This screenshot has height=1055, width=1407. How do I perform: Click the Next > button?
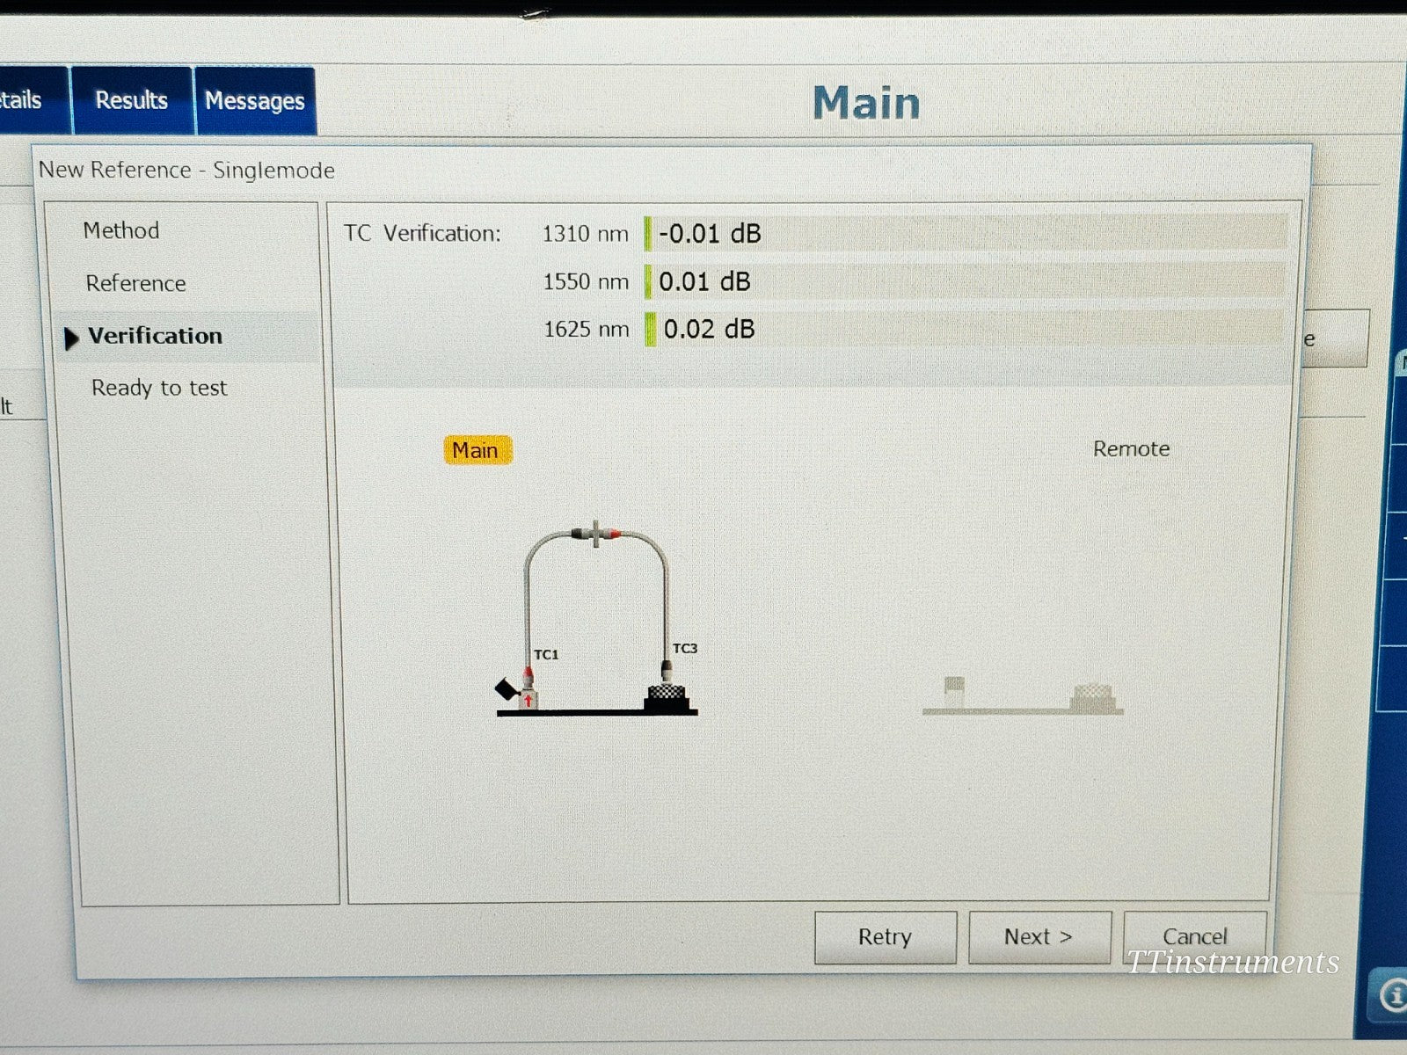pos(1039,937)
